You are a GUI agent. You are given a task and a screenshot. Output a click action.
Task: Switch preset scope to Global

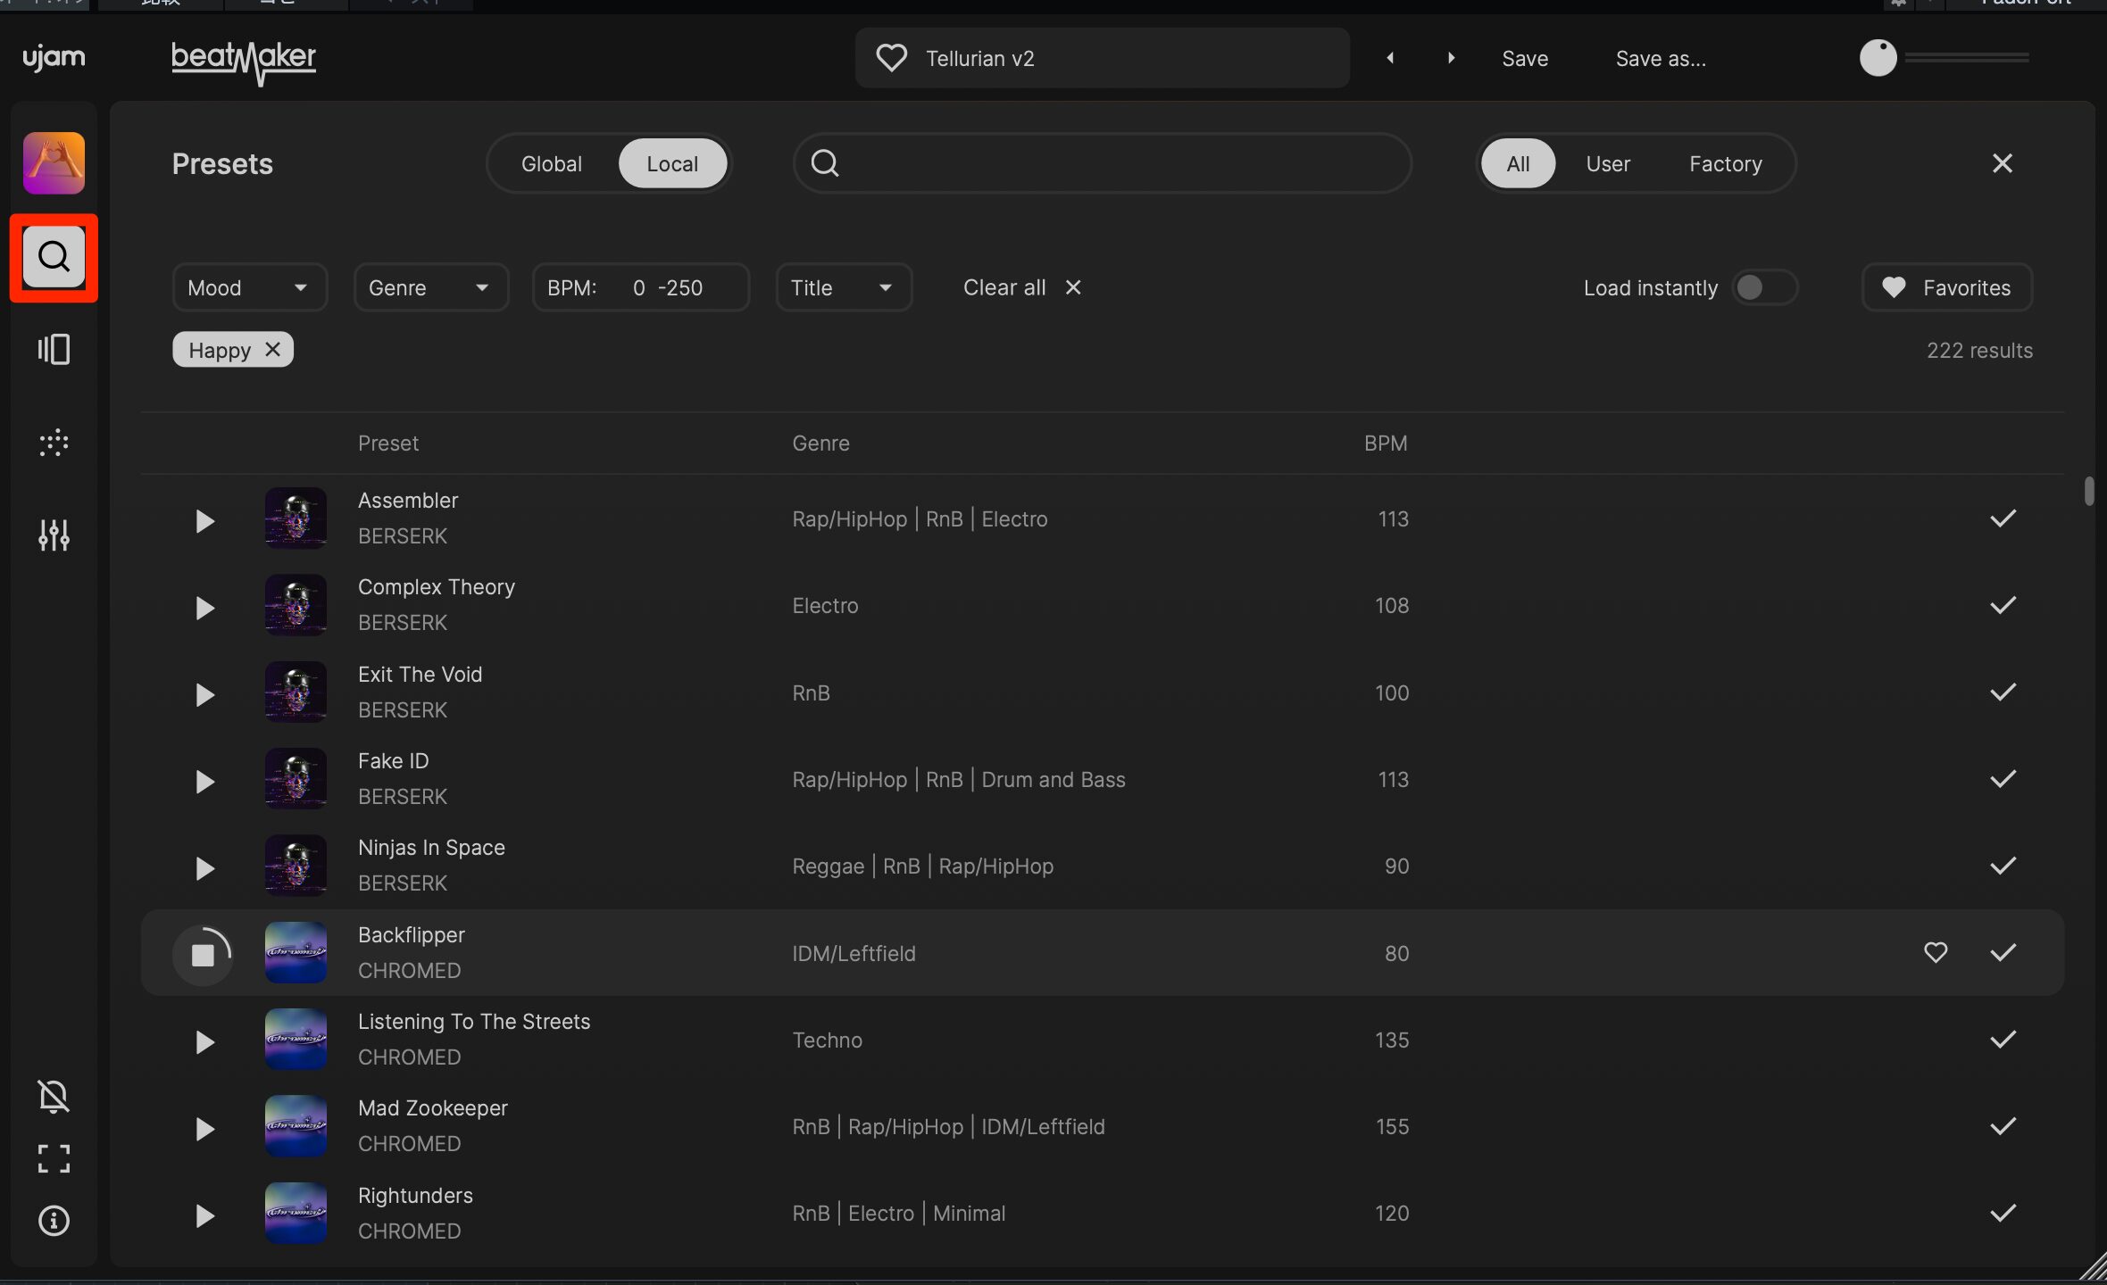tap(551, 164)
